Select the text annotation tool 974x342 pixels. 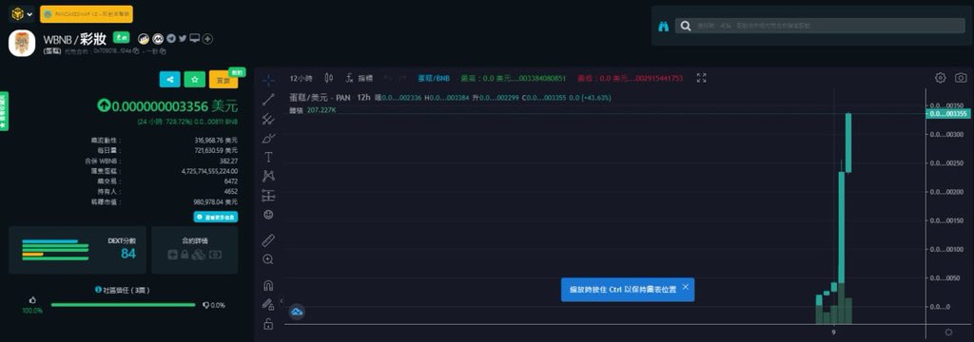click(268, 157)
